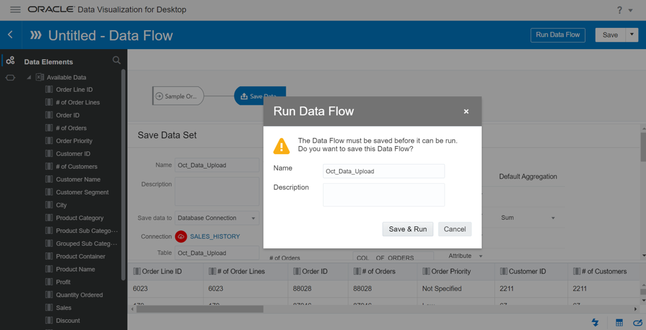
Task: Select Profit element
Action: 63,282
